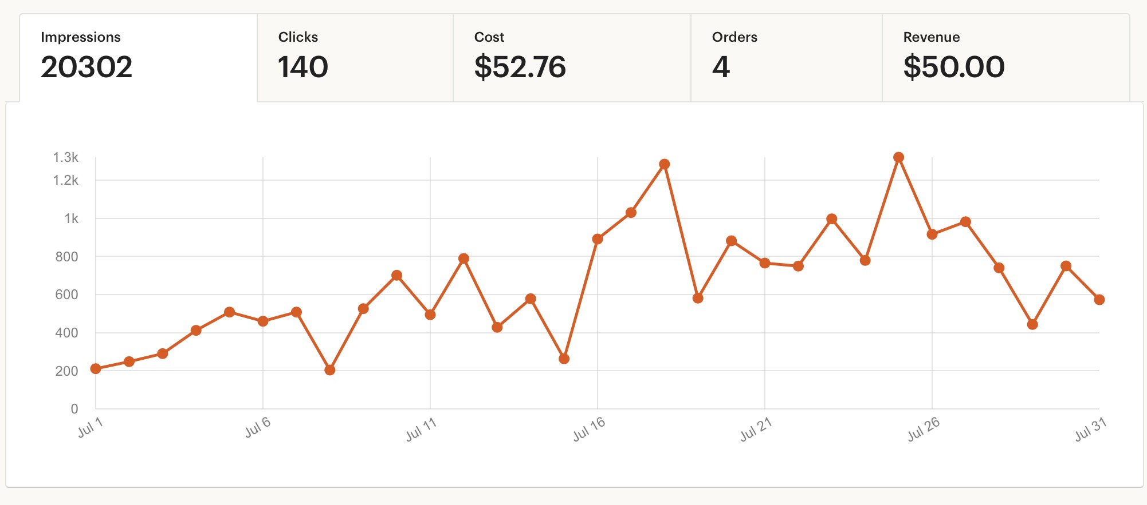
Task: Click the Jul 16 x-axis label
Action: click(x=589, y=429)
